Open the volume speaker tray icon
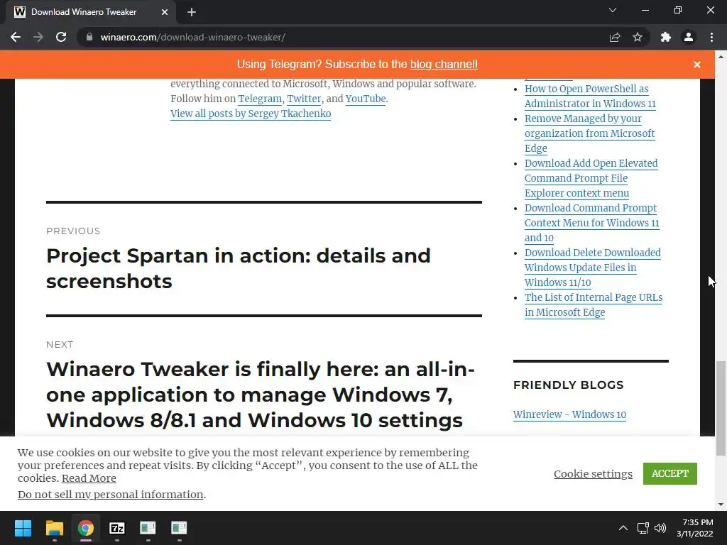The width and height of the screenshot is (727, 545). tap(660, 528)
